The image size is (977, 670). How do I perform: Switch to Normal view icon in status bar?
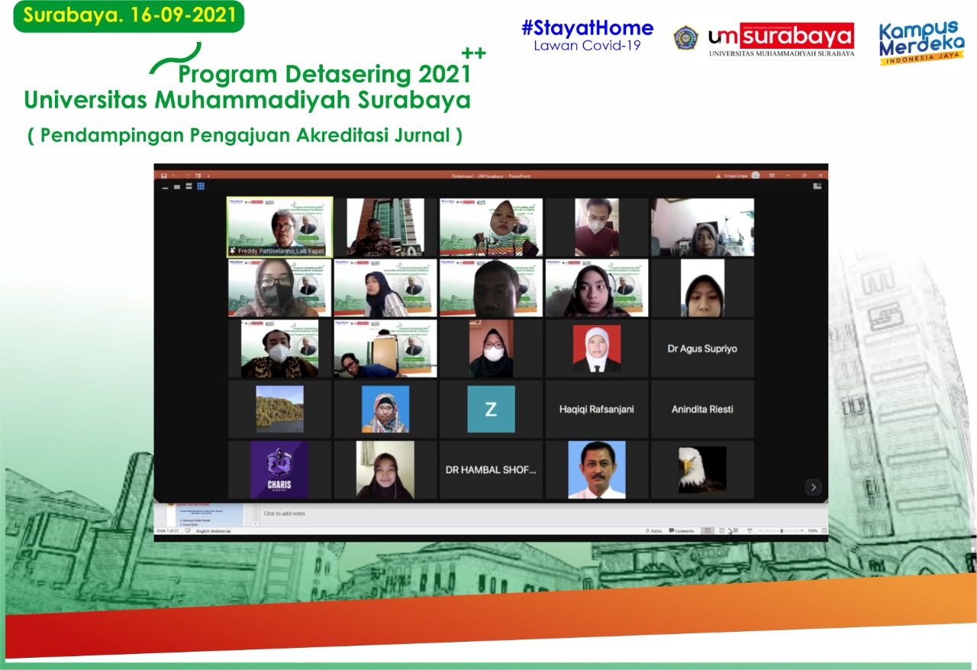click(708, 530)
